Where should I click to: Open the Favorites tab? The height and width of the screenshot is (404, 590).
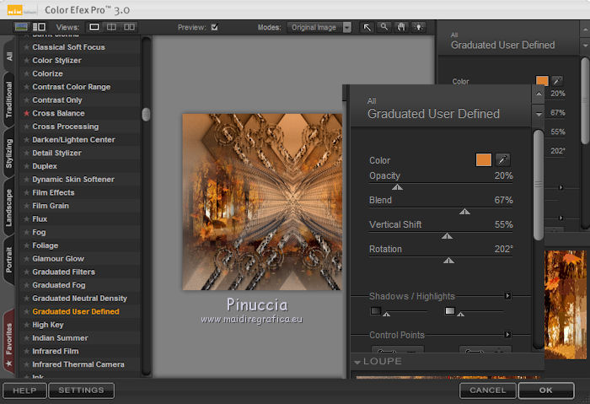coord(8,342)
